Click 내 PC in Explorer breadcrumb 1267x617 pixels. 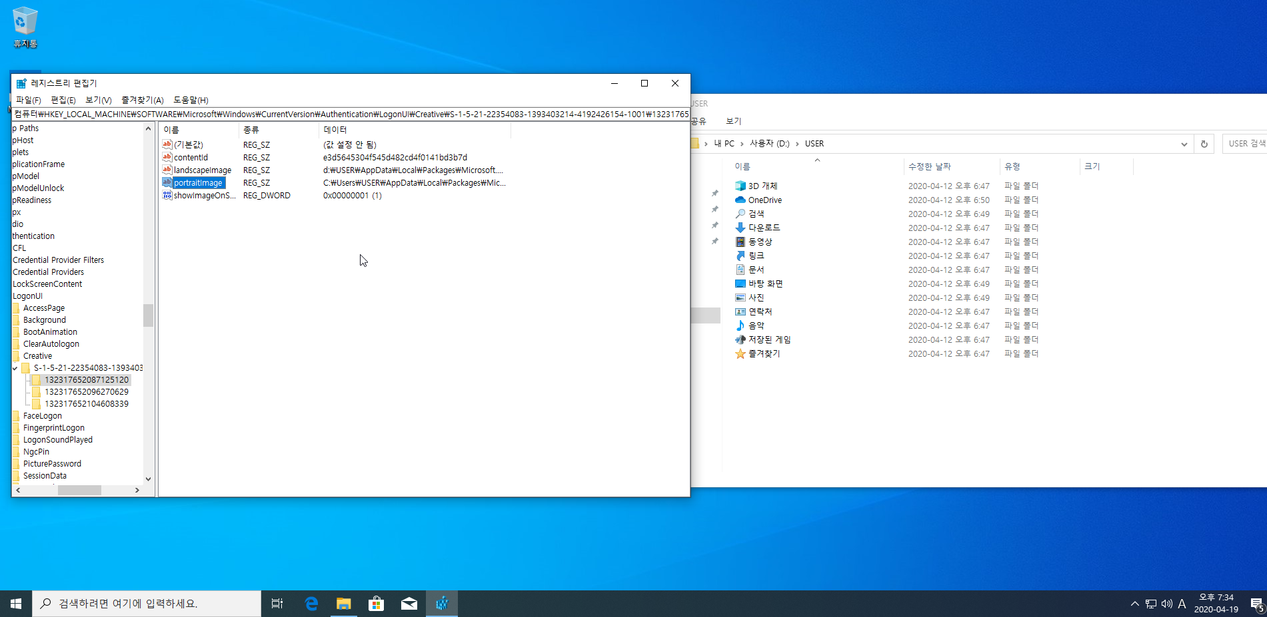(x=724, y=144)
